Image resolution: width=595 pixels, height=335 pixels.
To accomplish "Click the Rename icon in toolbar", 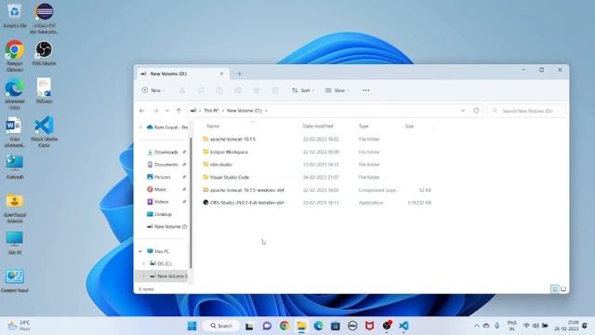I will (238, 90).
